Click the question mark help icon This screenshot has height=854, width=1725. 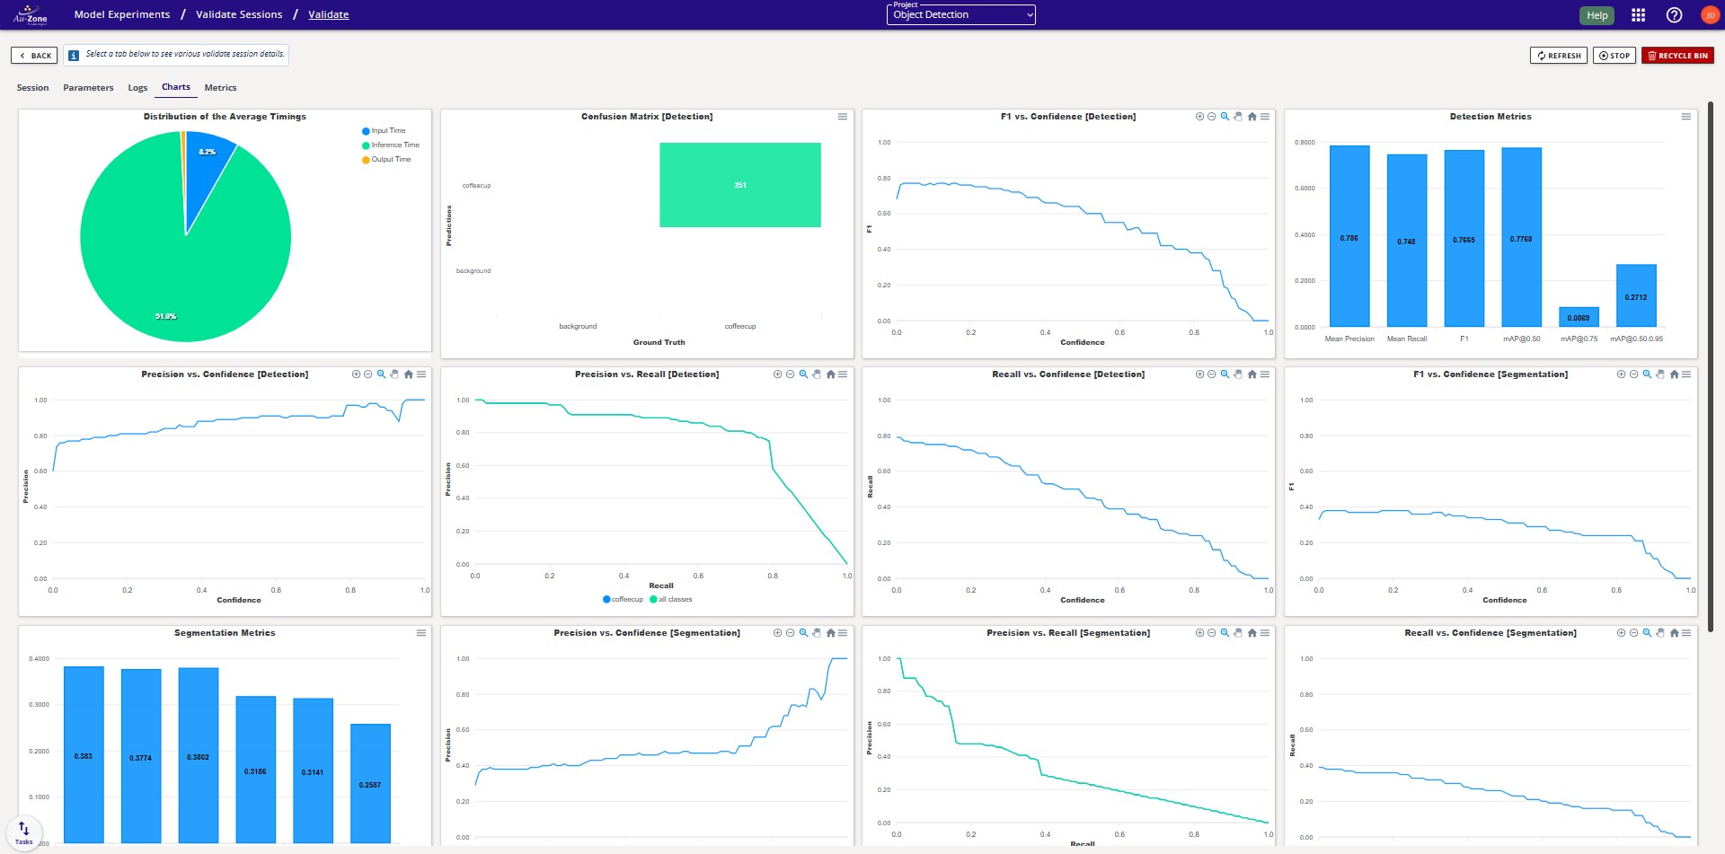pos(1673,14)
